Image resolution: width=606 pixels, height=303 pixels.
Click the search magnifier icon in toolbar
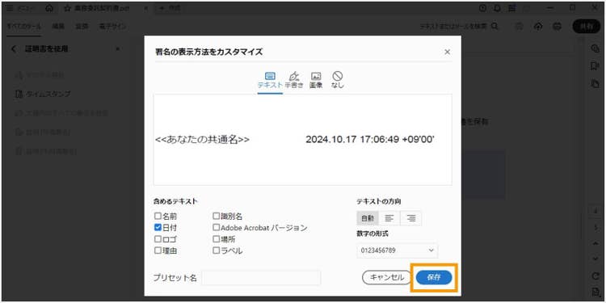coord(494,27)
